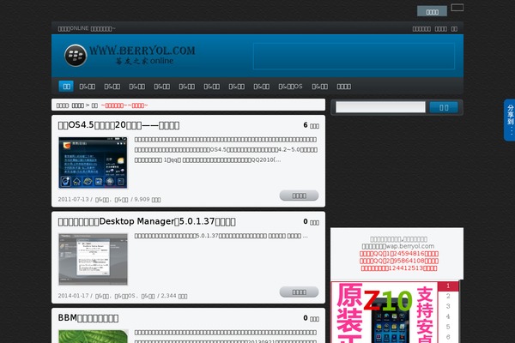Viewport: 515px width, 343px height.
Task: Select slide number 4 in the ad carousel
Action: tap(448, 316)
